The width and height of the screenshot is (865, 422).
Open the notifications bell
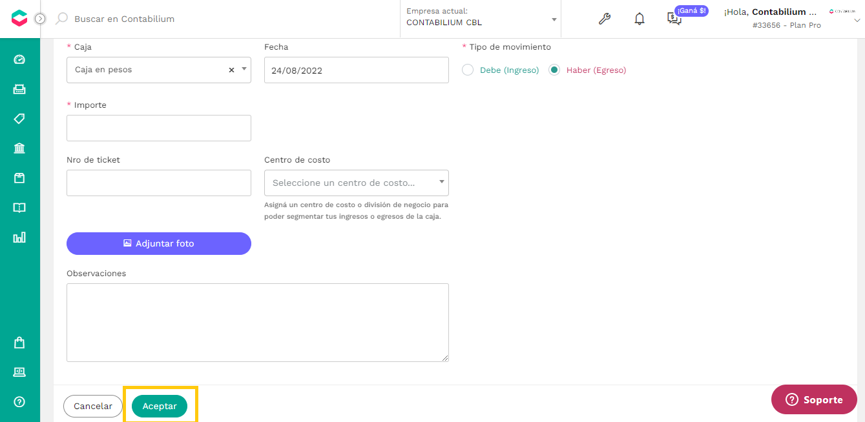pyautogui.click(x=640, y=19)
